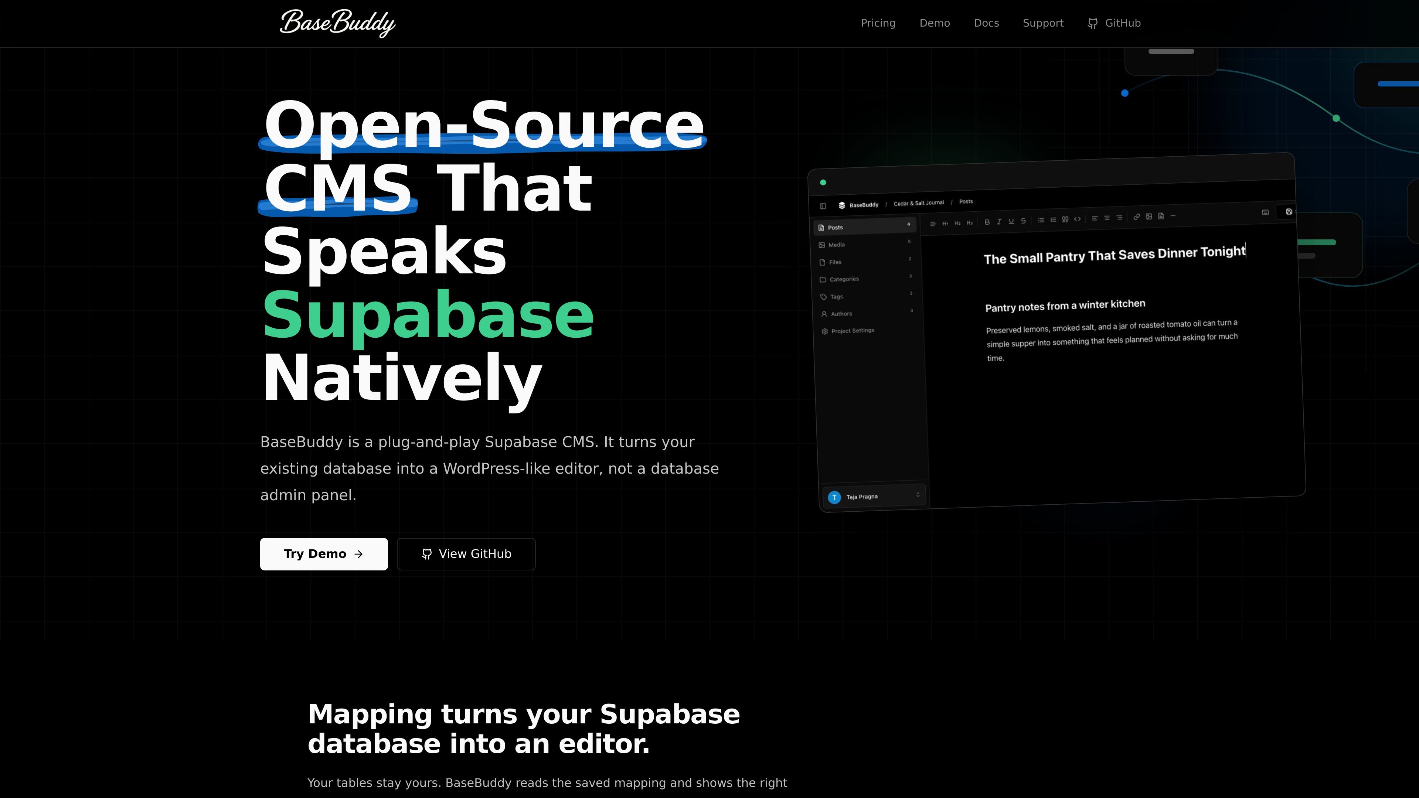Open the Teja Pragna account switcher
The width and height of the screenshot is (1419, 798).
(x=874, y=496)
